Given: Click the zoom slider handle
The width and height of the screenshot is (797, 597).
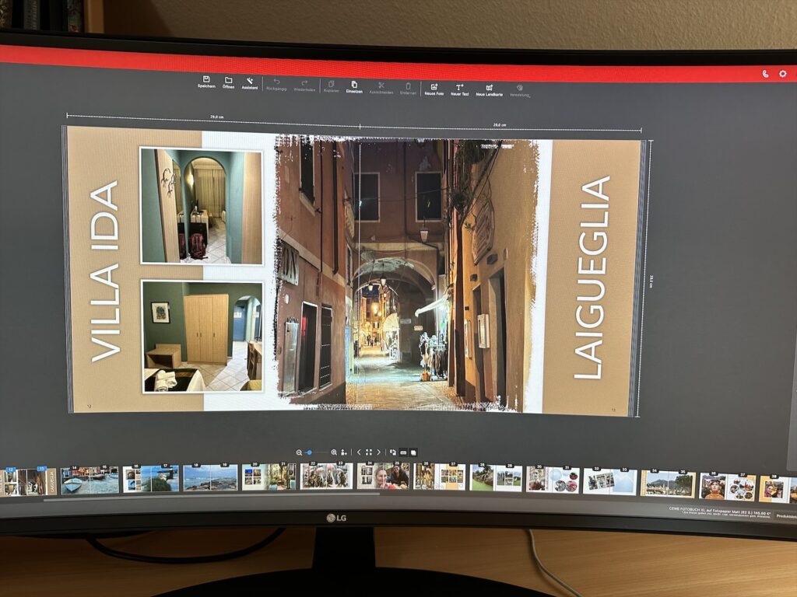Looking at the screenshot, I should pos(309,452).
